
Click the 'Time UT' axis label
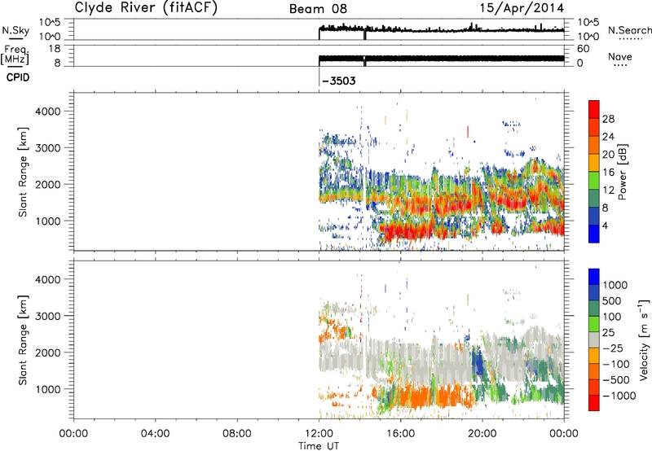click(319, 446)
